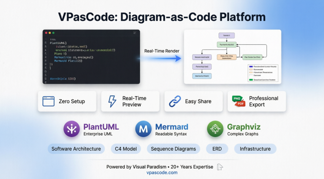Click the PlantUml code line in editor
Screen dimensions: 324x179
tap(58, 43)
